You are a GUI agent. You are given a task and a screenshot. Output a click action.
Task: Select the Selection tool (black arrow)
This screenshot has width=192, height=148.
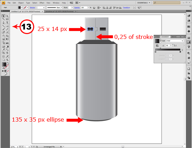pyautogui.click(x=3, y=16)
